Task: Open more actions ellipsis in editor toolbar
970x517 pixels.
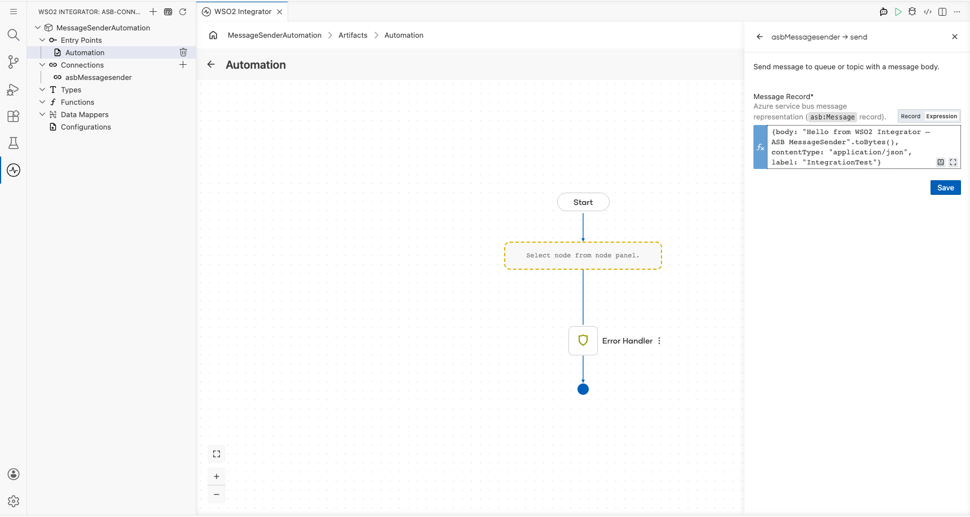Action: pos(957,11)
